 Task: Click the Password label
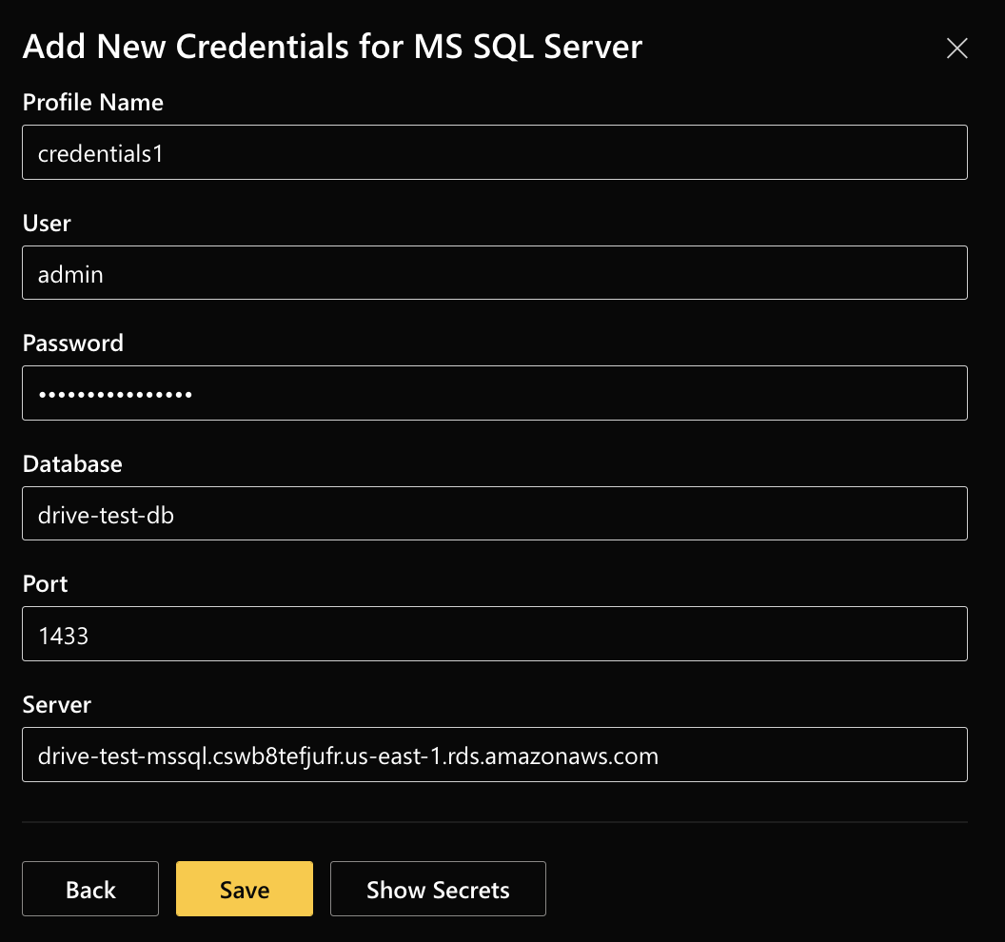[x=72, y=343]
